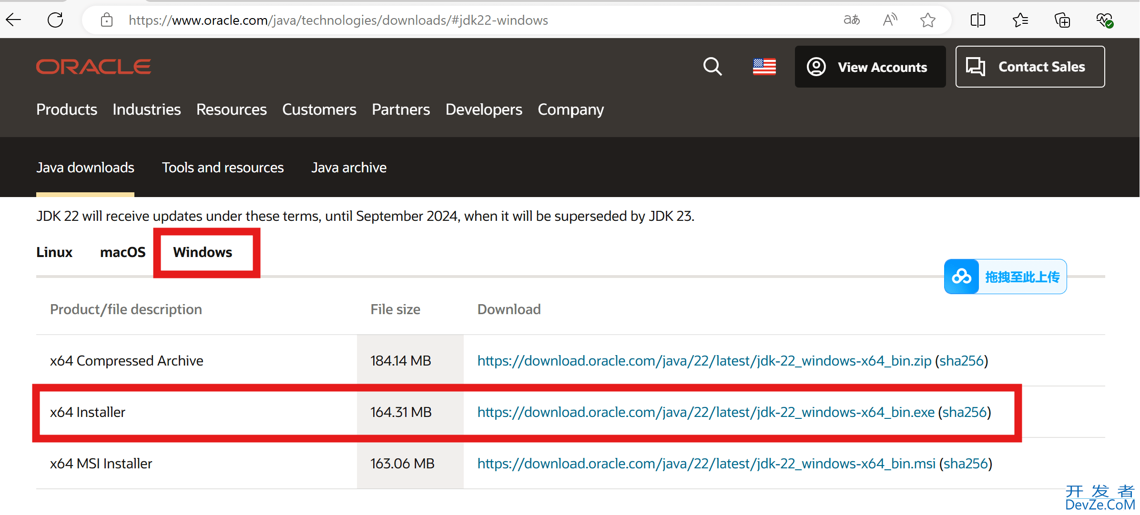
Task: Open the Resources menu
Action: tap(232, 109)
